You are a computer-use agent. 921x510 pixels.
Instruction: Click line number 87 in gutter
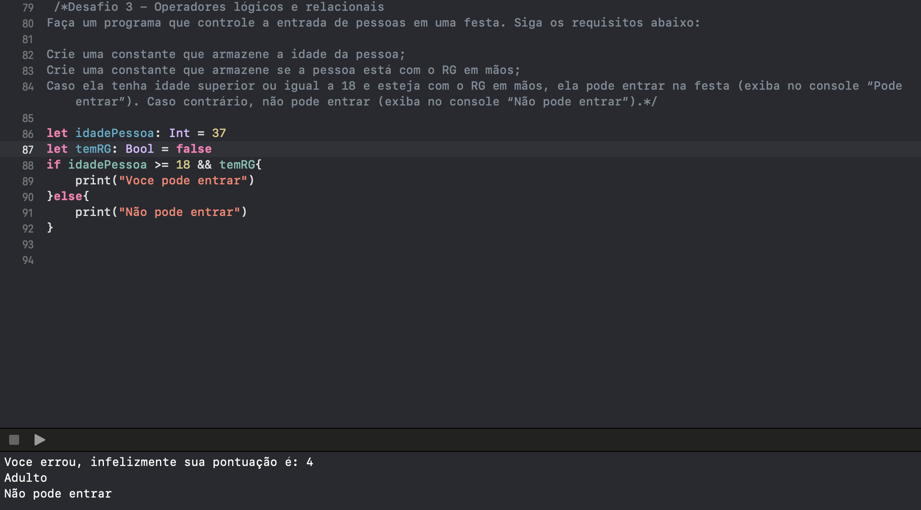pyautogui.click(x=28, y=150)
